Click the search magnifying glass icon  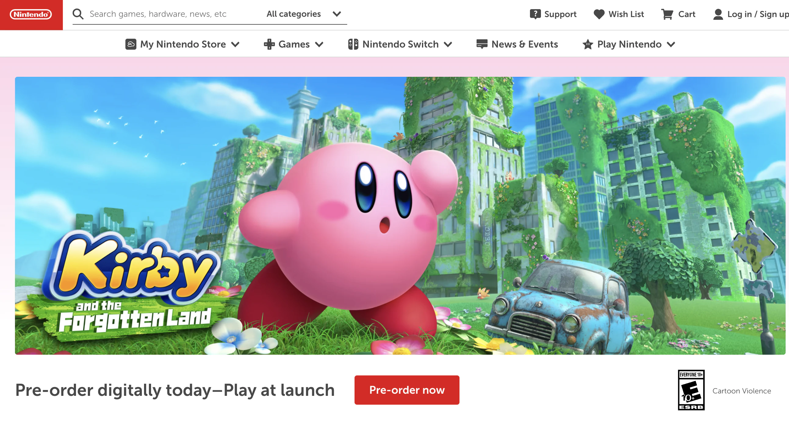tap(78, 14)
